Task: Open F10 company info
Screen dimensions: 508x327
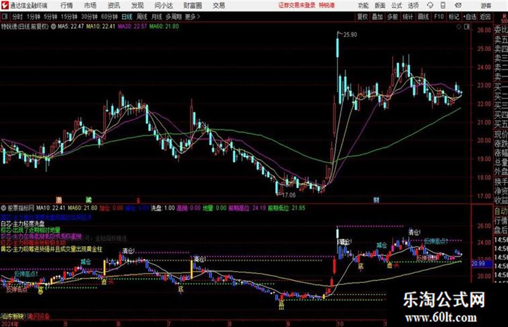Action: point(439,17)
